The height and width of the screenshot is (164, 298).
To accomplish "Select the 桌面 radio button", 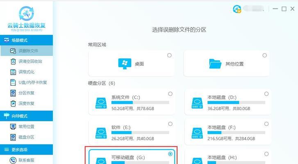I will (169, 55).
